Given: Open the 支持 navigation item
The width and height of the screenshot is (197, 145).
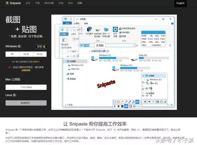Looking at the screenshot, I should (70, 3).
